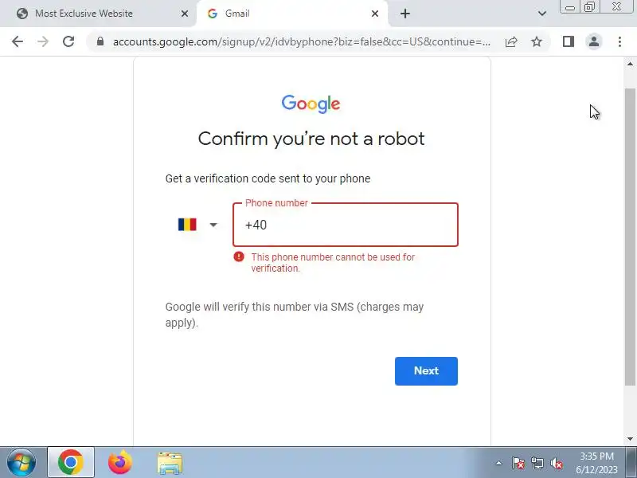Go back to the previous page
The width and height of the screenshot is (637, 478).
pyautogui.click(x=18, y=41)
